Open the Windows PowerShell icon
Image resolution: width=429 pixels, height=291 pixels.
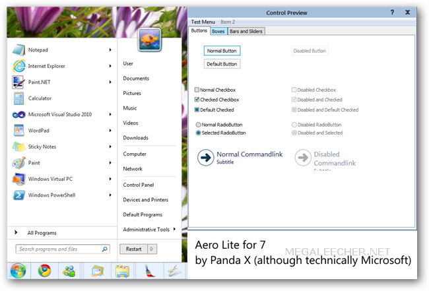point(18,195)
